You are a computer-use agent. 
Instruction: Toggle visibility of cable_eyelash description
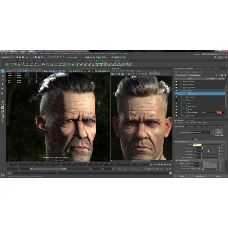[x=176, y=82]
